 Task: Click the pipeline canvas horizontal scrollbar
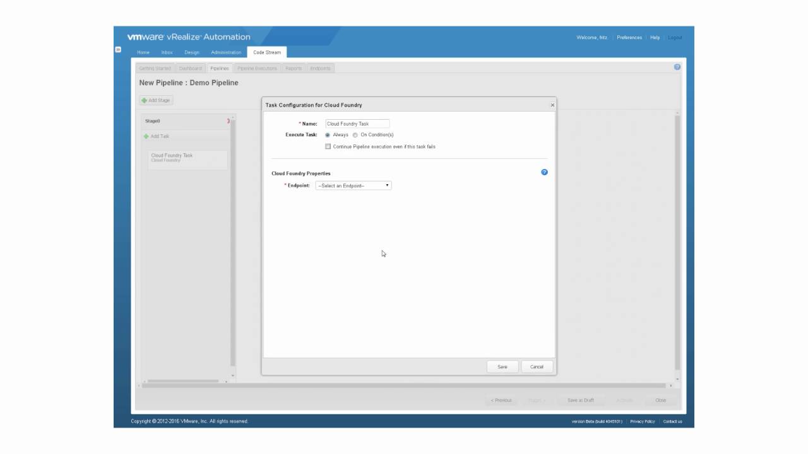pos(404,385)
